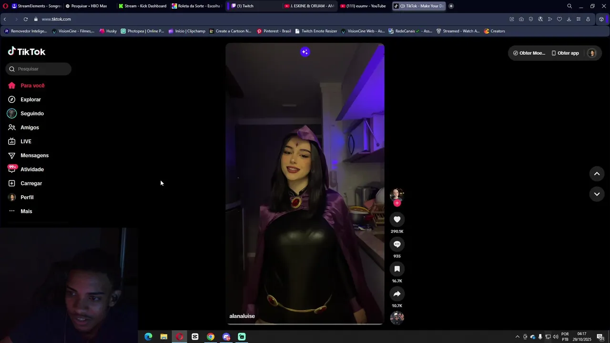
Task: Like the video with the heart icon
Action: pos(397,219)
